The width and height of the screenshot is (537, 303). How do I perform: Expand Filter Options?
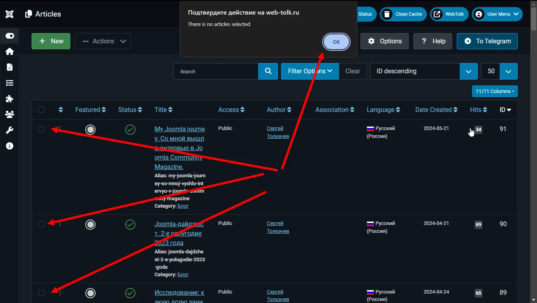(x=310, y=71)
